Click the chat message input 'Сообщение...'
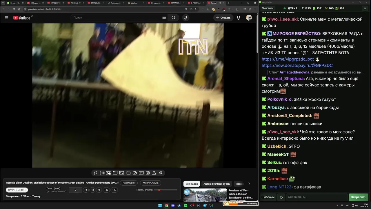This screenshot has width=371, height=209. point(316,197)
